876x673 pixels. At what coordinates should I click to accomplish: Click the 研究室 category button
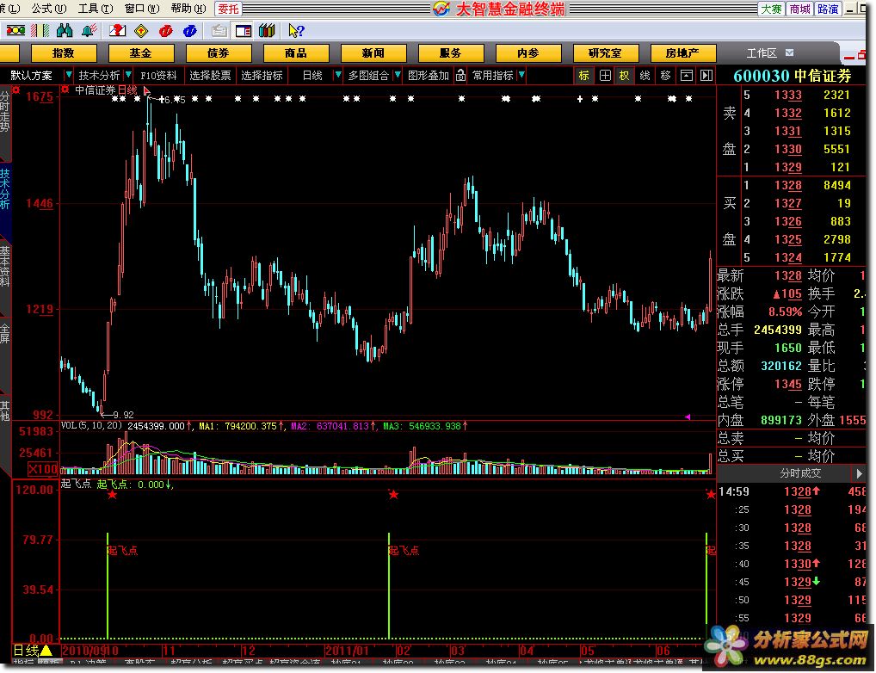click(605, 53)
